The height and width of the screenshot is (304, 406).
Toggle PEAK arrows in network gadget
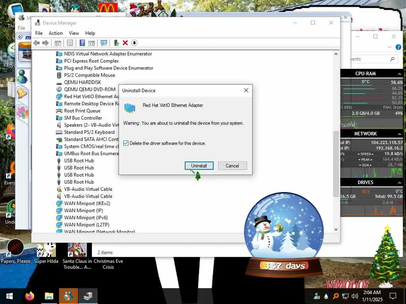tap(365, 160)
